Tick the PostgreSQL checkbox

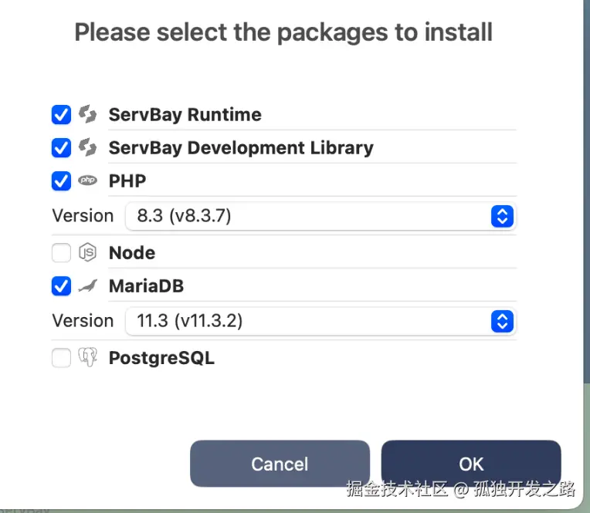(61, 358)
